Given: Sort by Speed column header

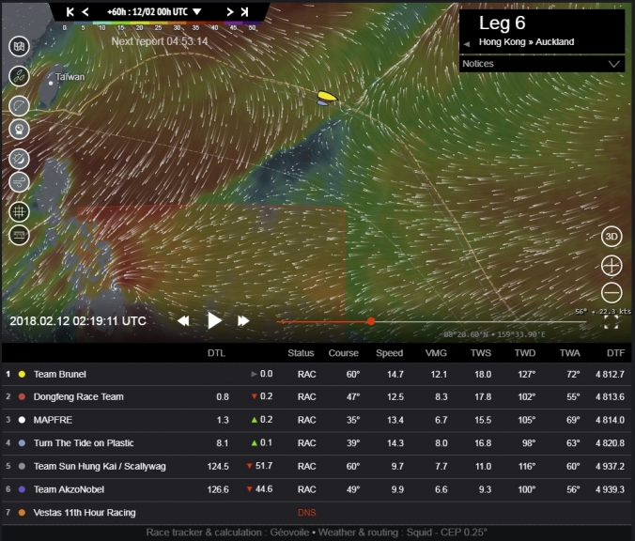Looking at the screenshot, I should tap(389, 353).
